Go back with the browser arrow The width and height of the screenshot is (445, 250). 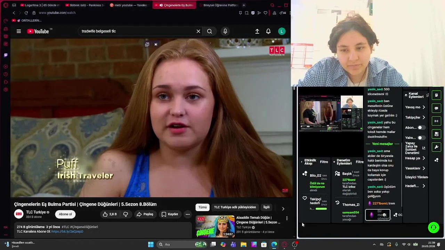[14, 13]
